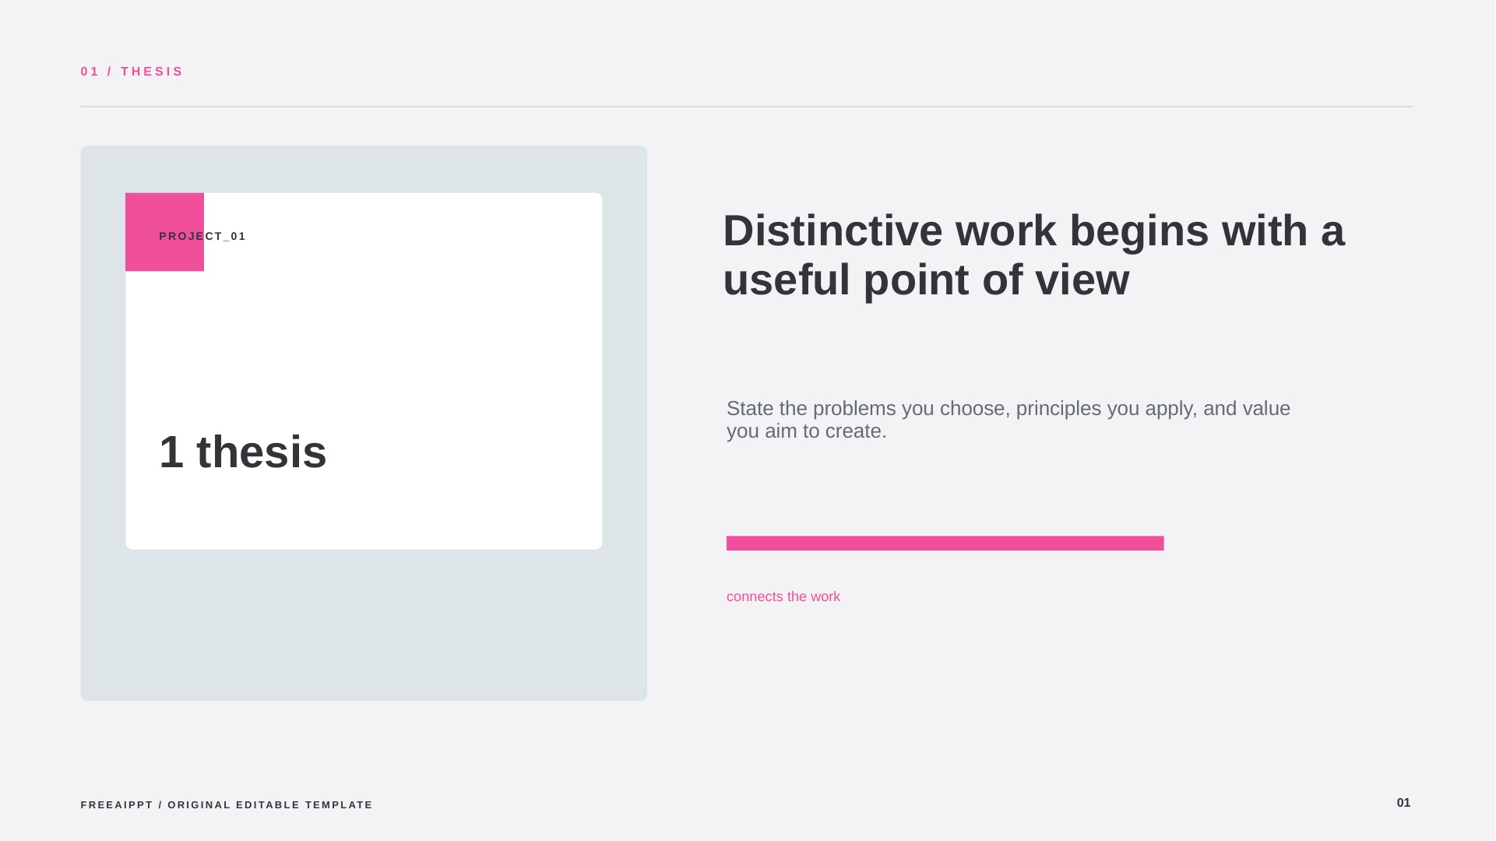Click "ORIGINAL EDITABLE TEMPLATE" in the footer
Image resolution: width=1496 pixels, height=841 pixels.
(x=270, y=805)
